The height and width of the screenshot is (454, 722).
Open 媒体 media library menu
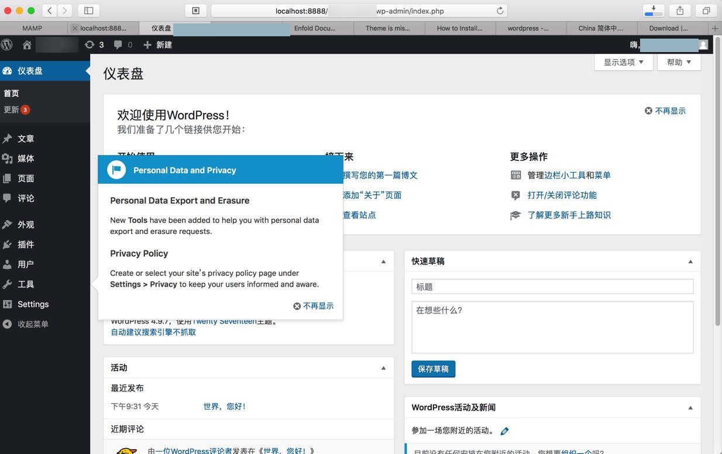(x=45, y=159)
